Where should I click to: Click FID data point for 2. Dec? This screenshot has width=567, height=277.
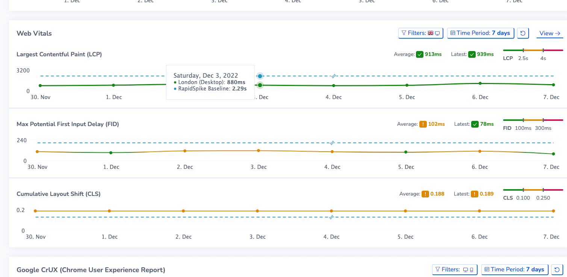coord(185,151)
